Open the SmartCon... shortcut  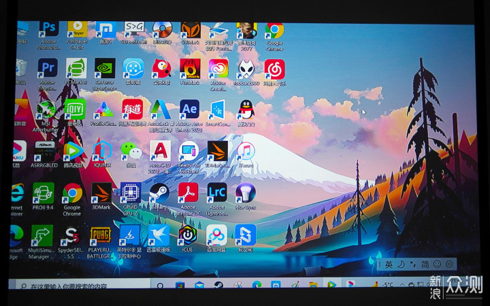[x=218, y=109]
